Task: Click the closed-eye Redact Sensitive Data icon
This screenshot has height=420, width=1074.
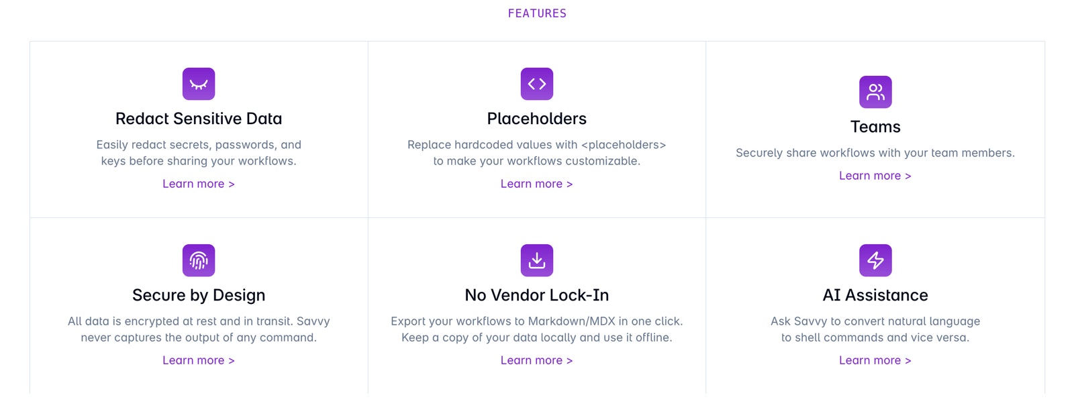Action: pos(199,84)
